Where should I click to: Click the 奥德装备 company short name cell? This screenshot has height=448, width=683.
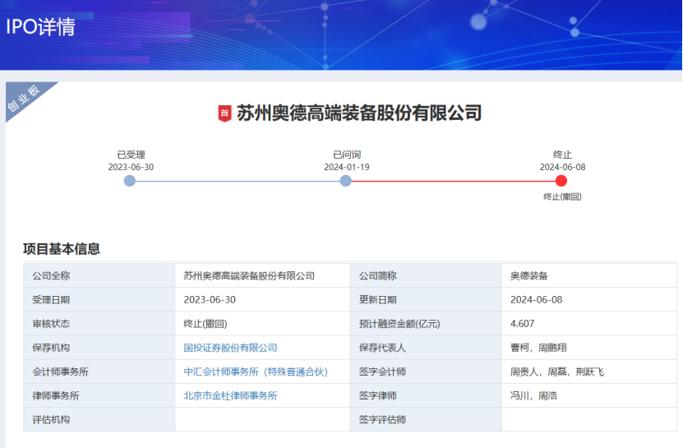tap(528, 276)
